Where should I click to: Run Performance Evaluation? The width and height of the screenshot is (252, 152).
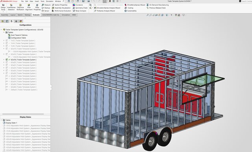point(61,11)
